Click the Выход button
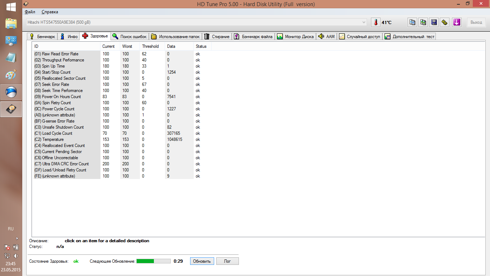This screenshot has height=276, width=490. tap(476, 22)
